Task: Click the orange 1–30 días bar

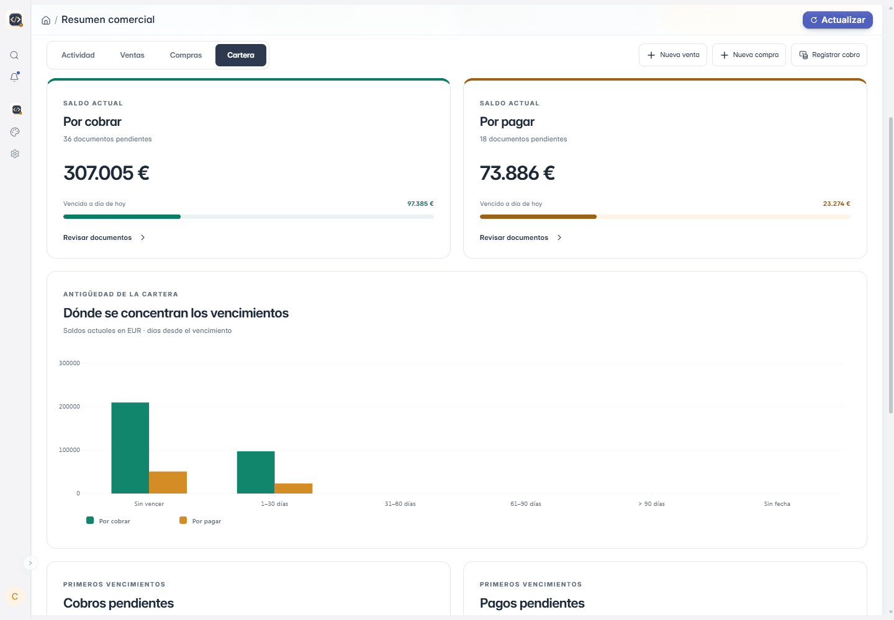Action: pos(294,489)
